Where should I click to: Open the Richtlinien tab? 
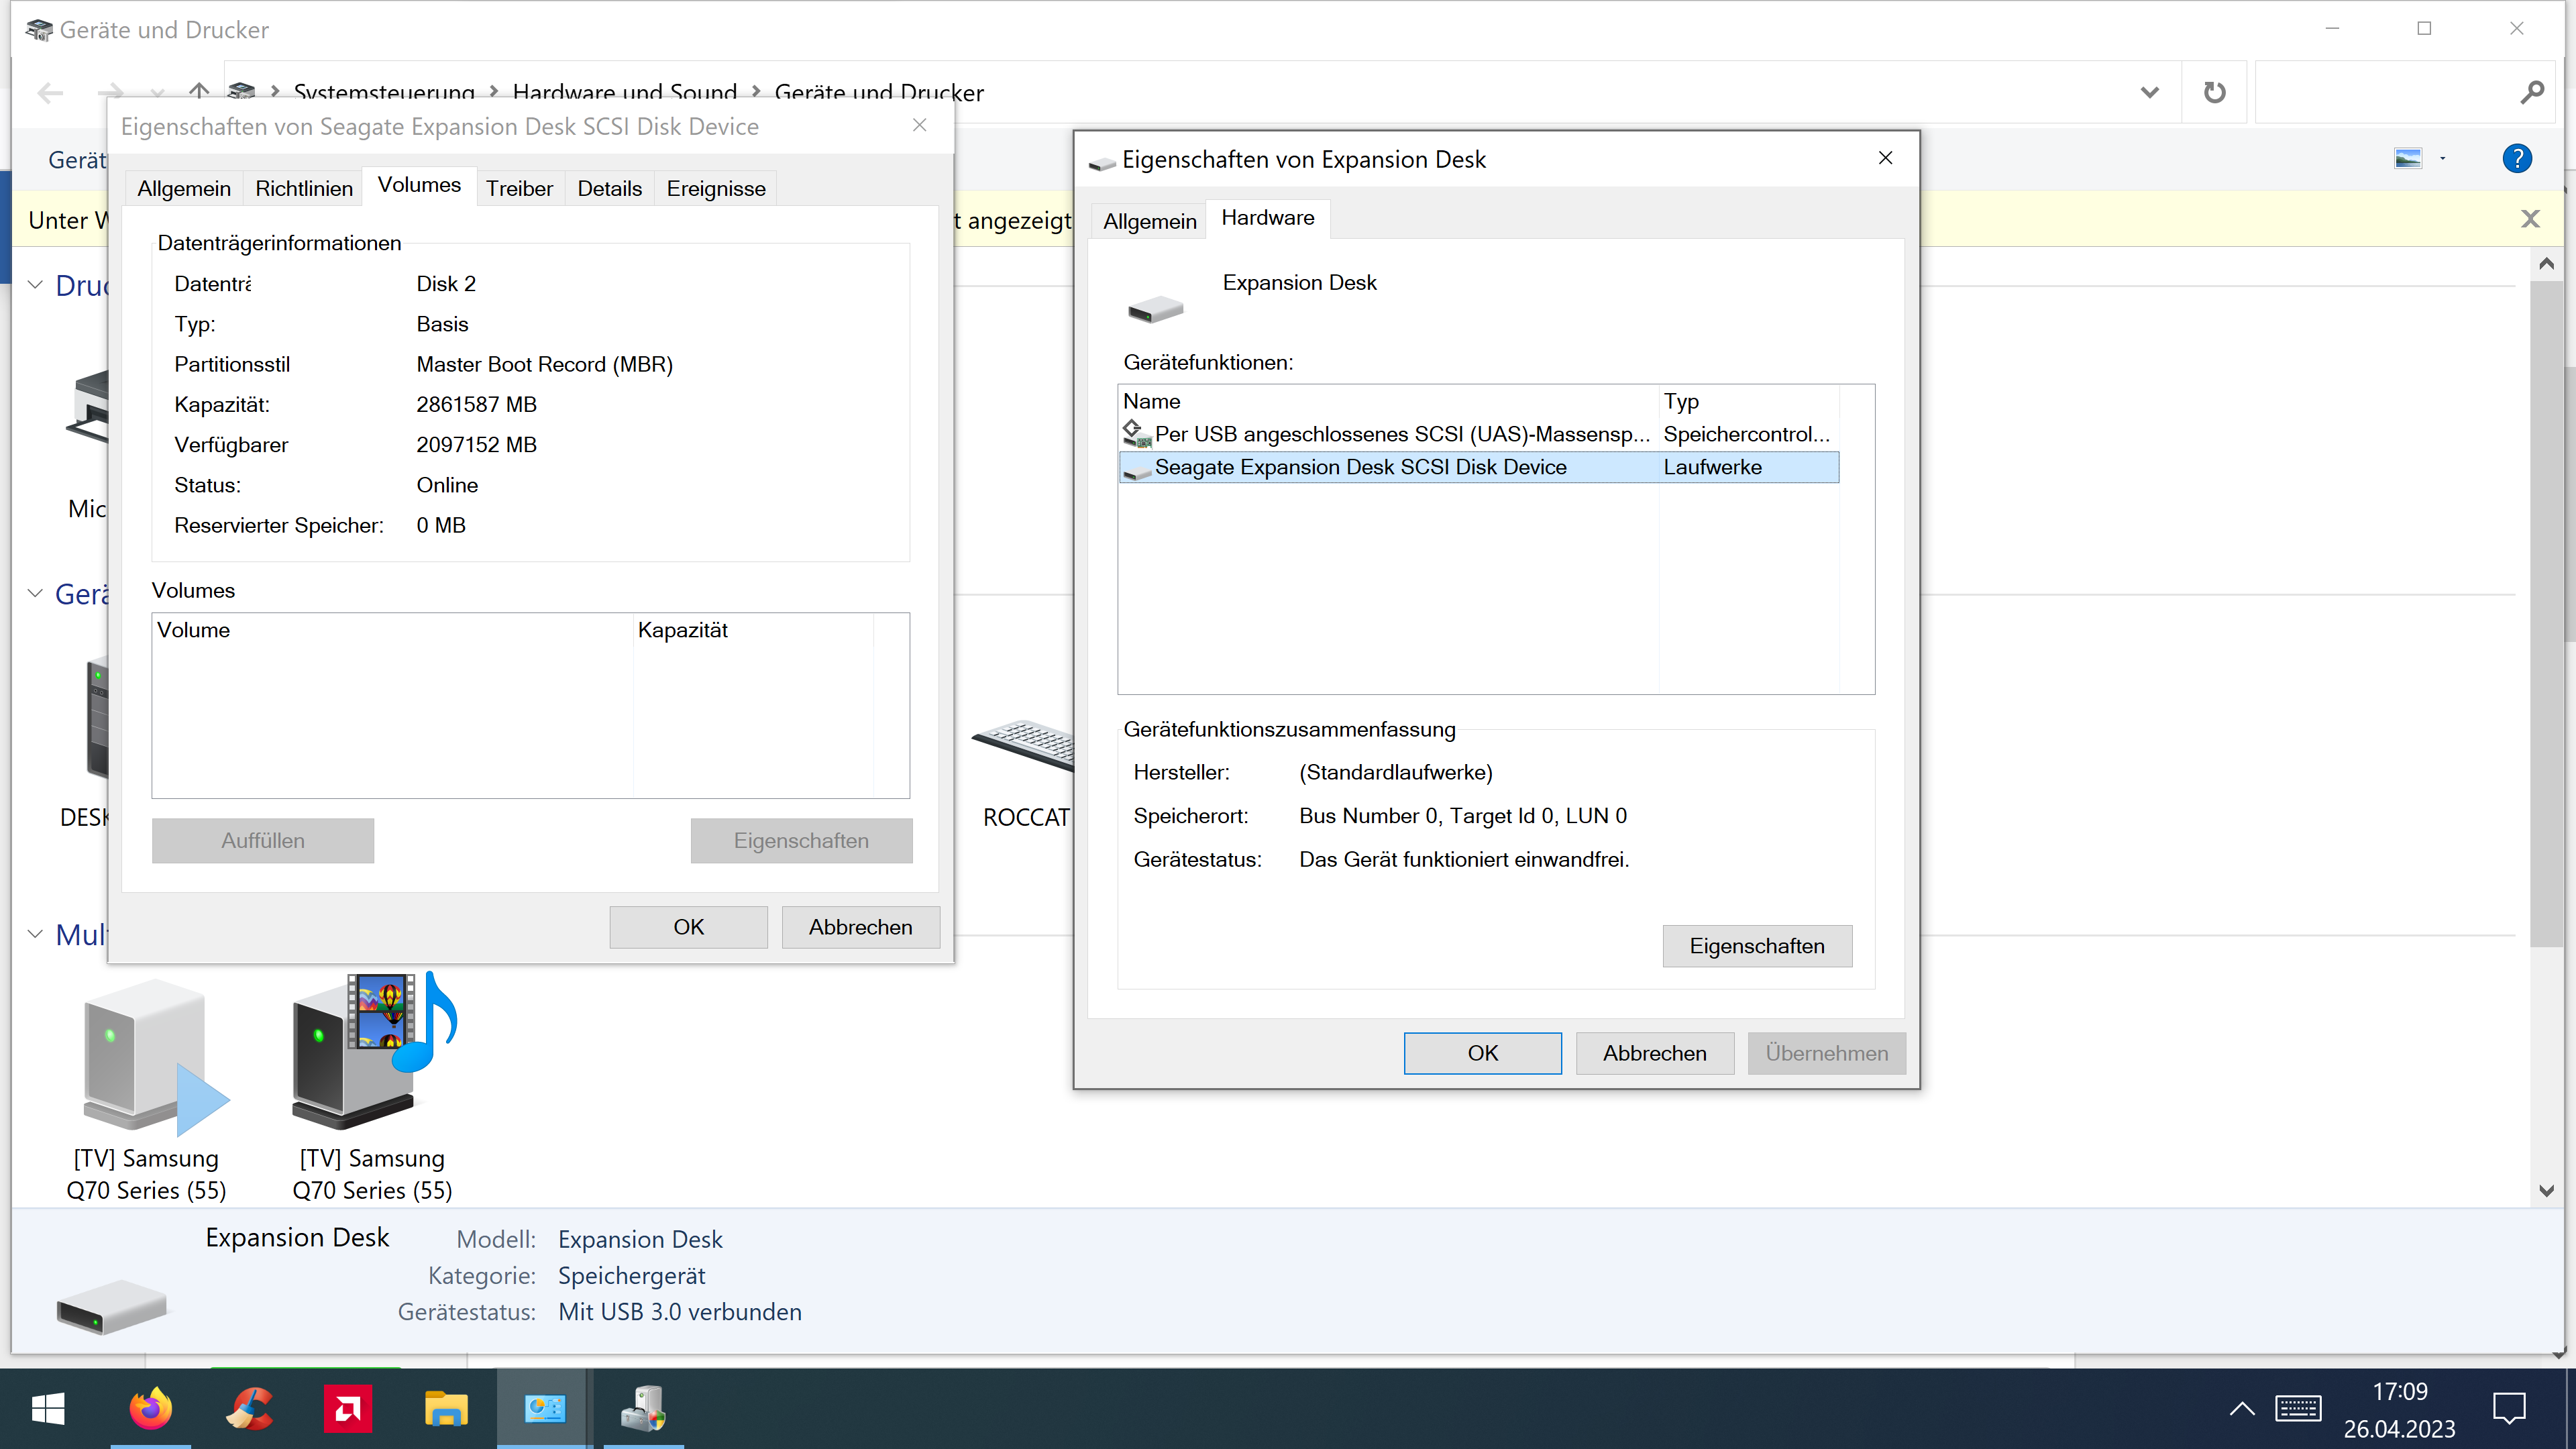[x=303, y=189]
